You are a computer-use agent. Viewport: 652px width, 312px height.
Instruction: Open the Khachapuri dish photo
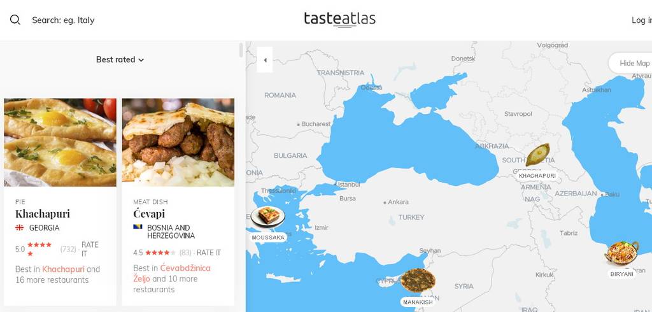[x=60, y=142]
